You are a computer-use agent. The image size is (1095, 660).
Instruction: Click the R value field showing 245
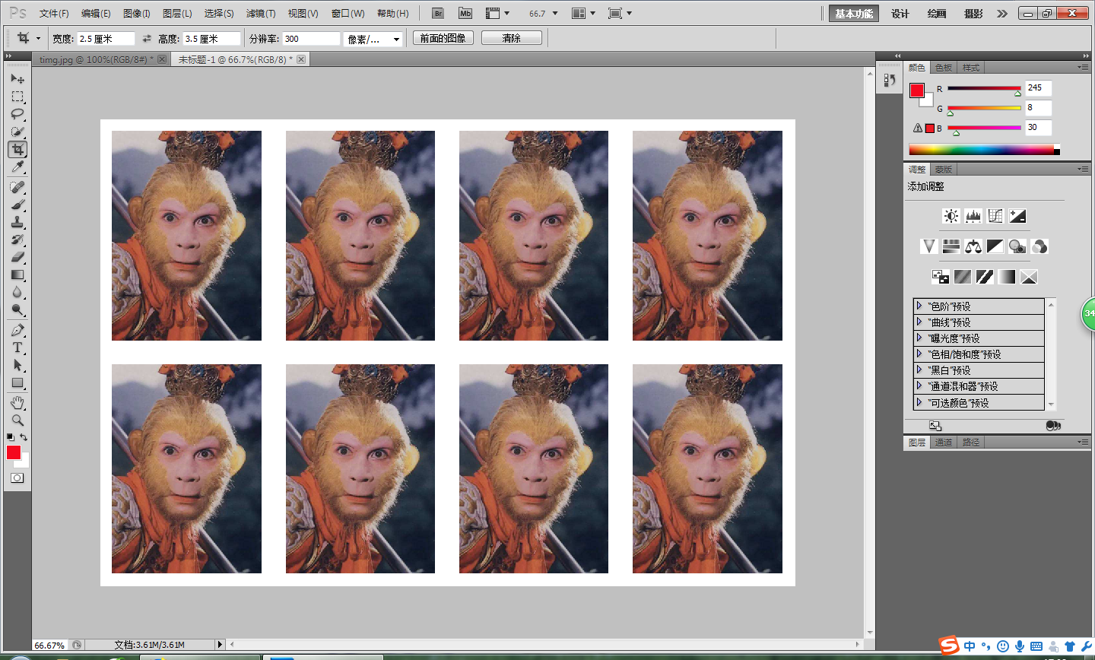tap(1039, 88)
